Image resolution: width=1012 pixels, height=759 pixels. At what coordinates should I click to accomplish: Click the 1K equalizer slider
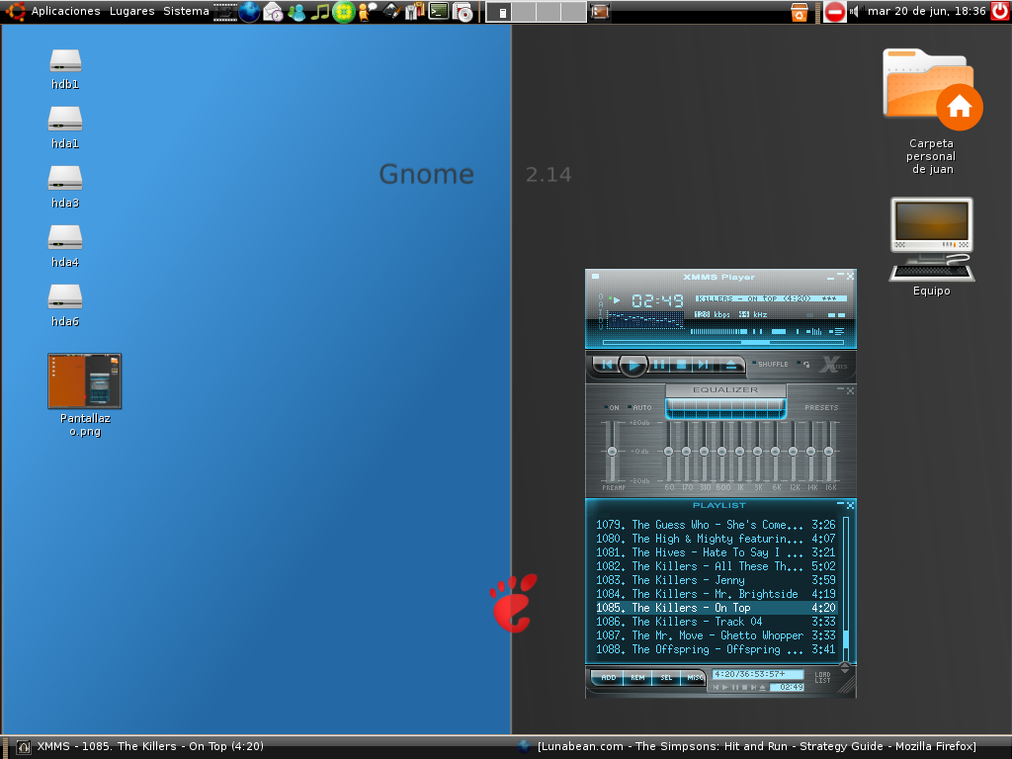point(739,451)
